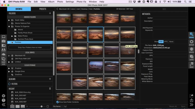Open the Album menu
The width and height of the screenshot is (195, 109).
[51, 2]
